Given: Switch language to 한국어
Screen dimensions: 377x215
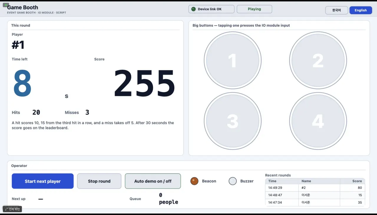Looking at the screenshot, I should click(337, 10).
